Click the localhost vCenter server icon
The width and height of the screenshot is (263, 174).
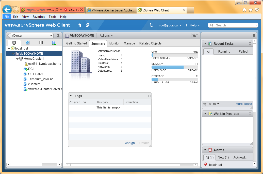click(x=13, y=49)
